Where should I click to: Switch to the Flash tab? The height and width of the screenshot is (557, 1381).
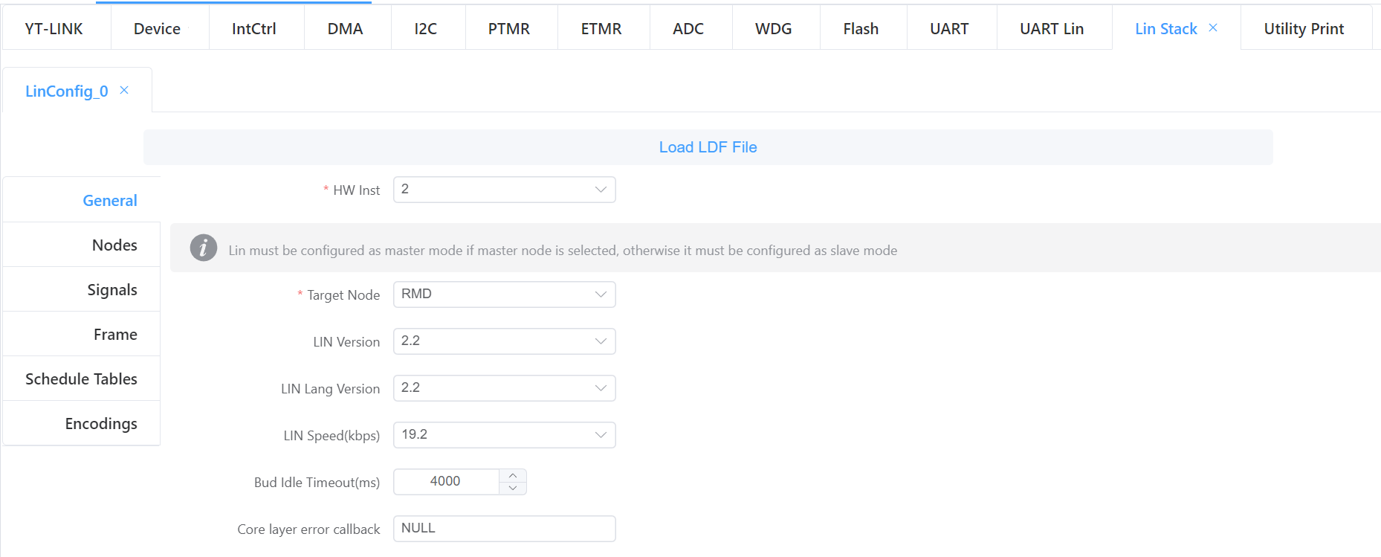click(861, 29)
